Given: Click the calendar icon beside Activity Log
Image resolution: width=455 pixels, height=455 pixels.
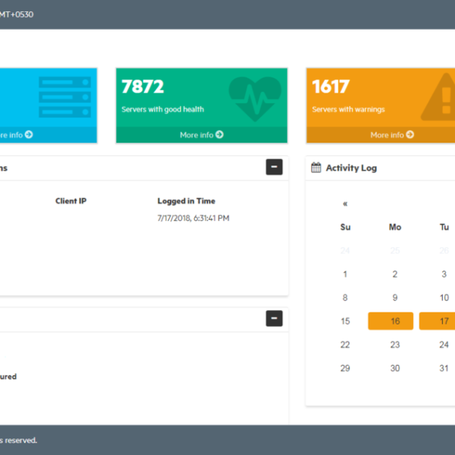Looking at the screenshot, I should [316, 168].
